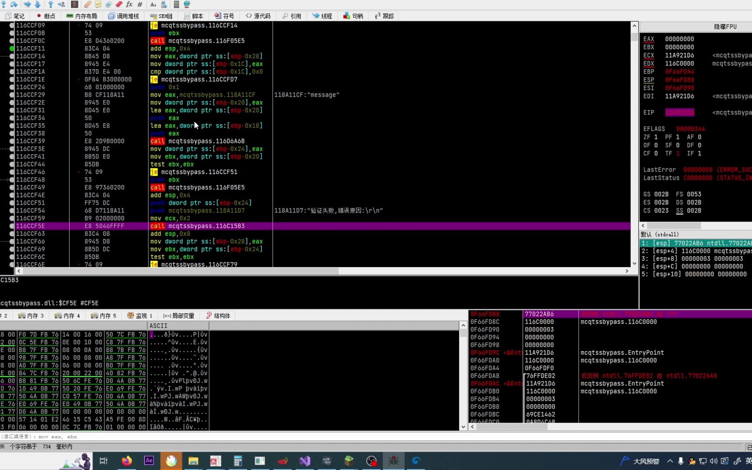
Task: Click the dump panel scrollbar down arrow
Action: [463, 427]
